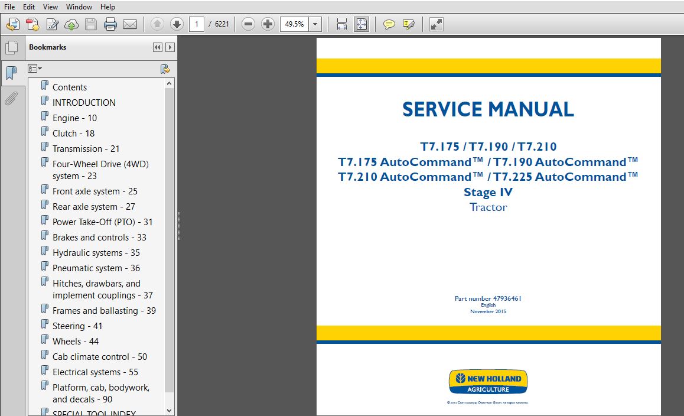Click Part number 47936461 text

pos(488,298)
